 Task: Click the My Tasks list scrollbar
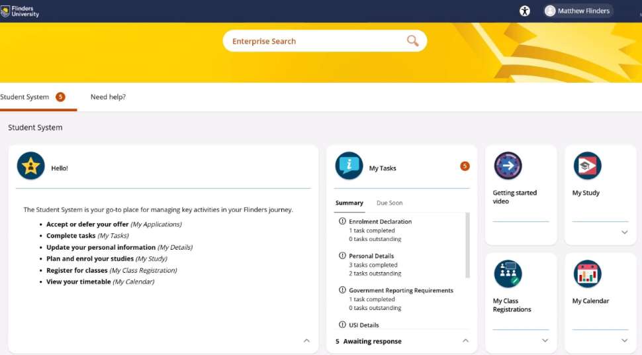tap(467, 245)
